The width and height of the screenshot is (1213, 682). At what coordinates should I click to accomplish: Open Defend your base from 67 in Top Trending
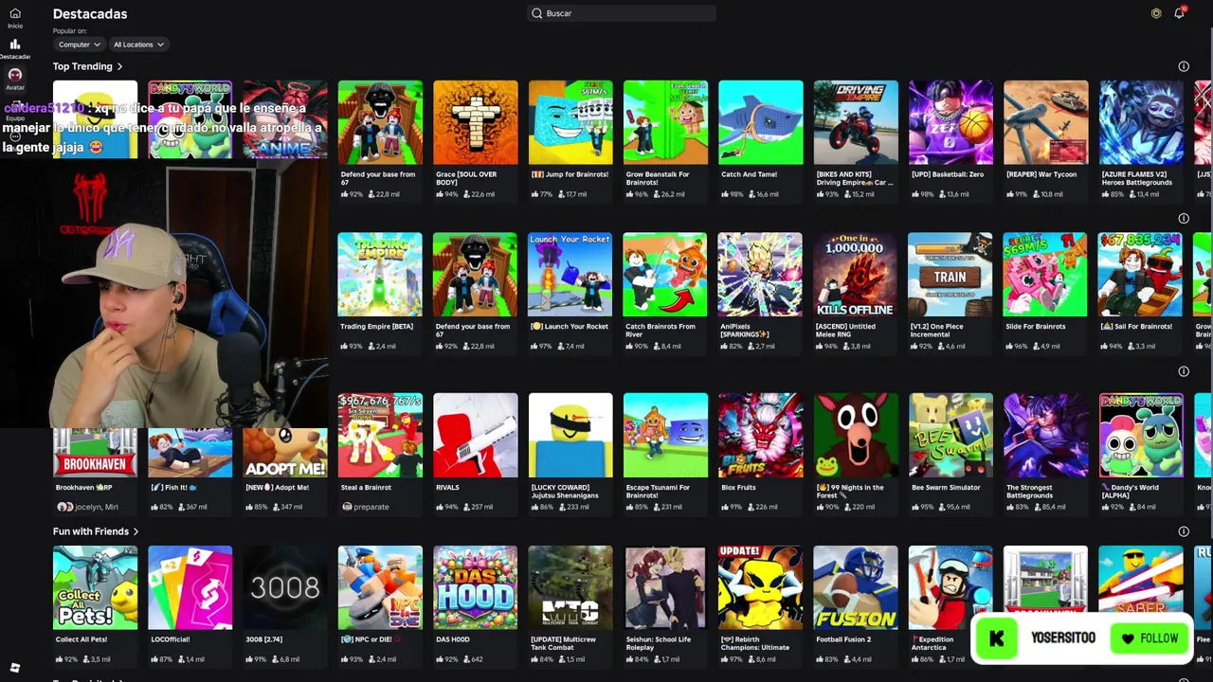380,122
